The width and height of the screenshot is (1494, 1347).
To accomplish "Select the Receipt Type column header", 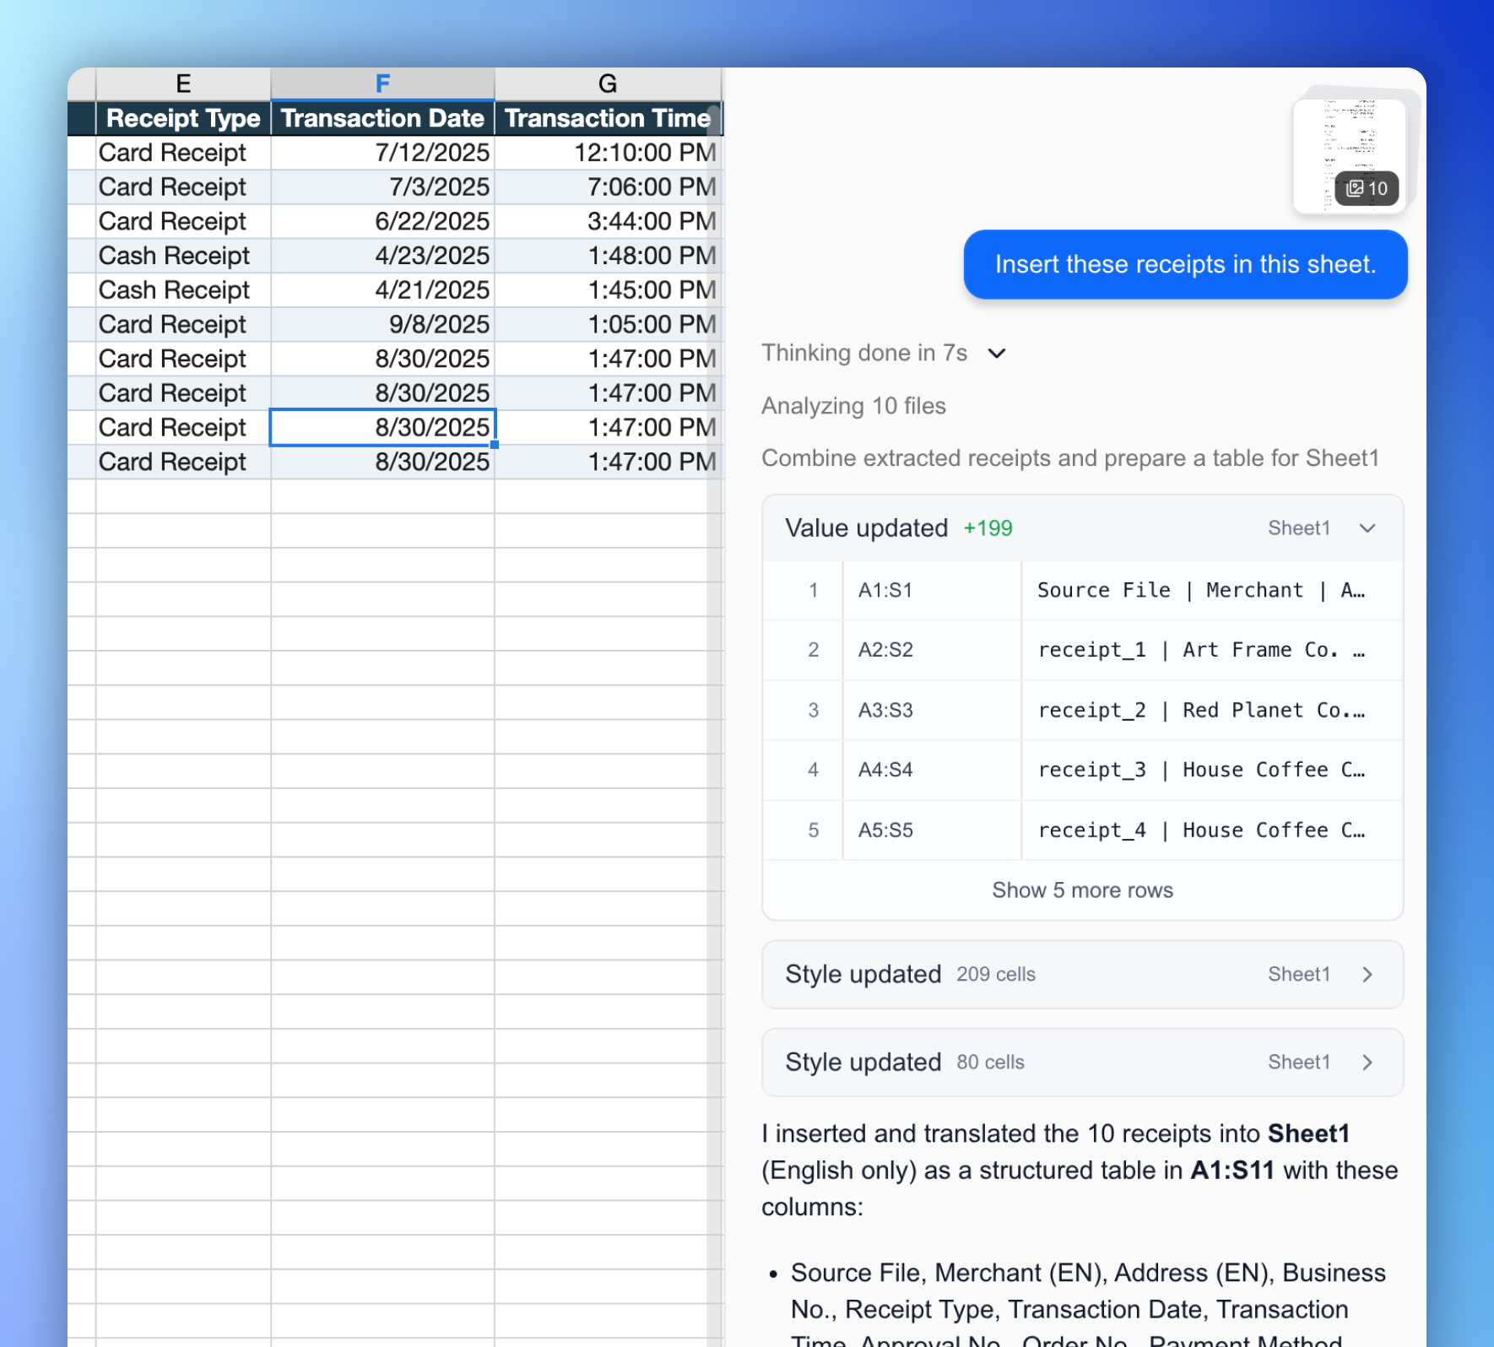I will (x=182, y=118).
